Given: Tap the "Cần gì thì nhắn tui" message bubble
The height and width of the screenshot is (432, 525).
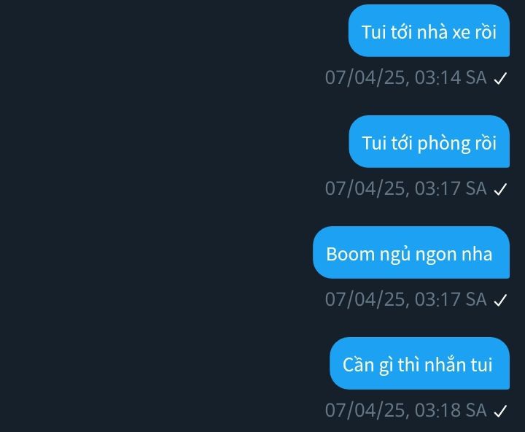Looking at the screenshot, I should [x=419, y=363].
